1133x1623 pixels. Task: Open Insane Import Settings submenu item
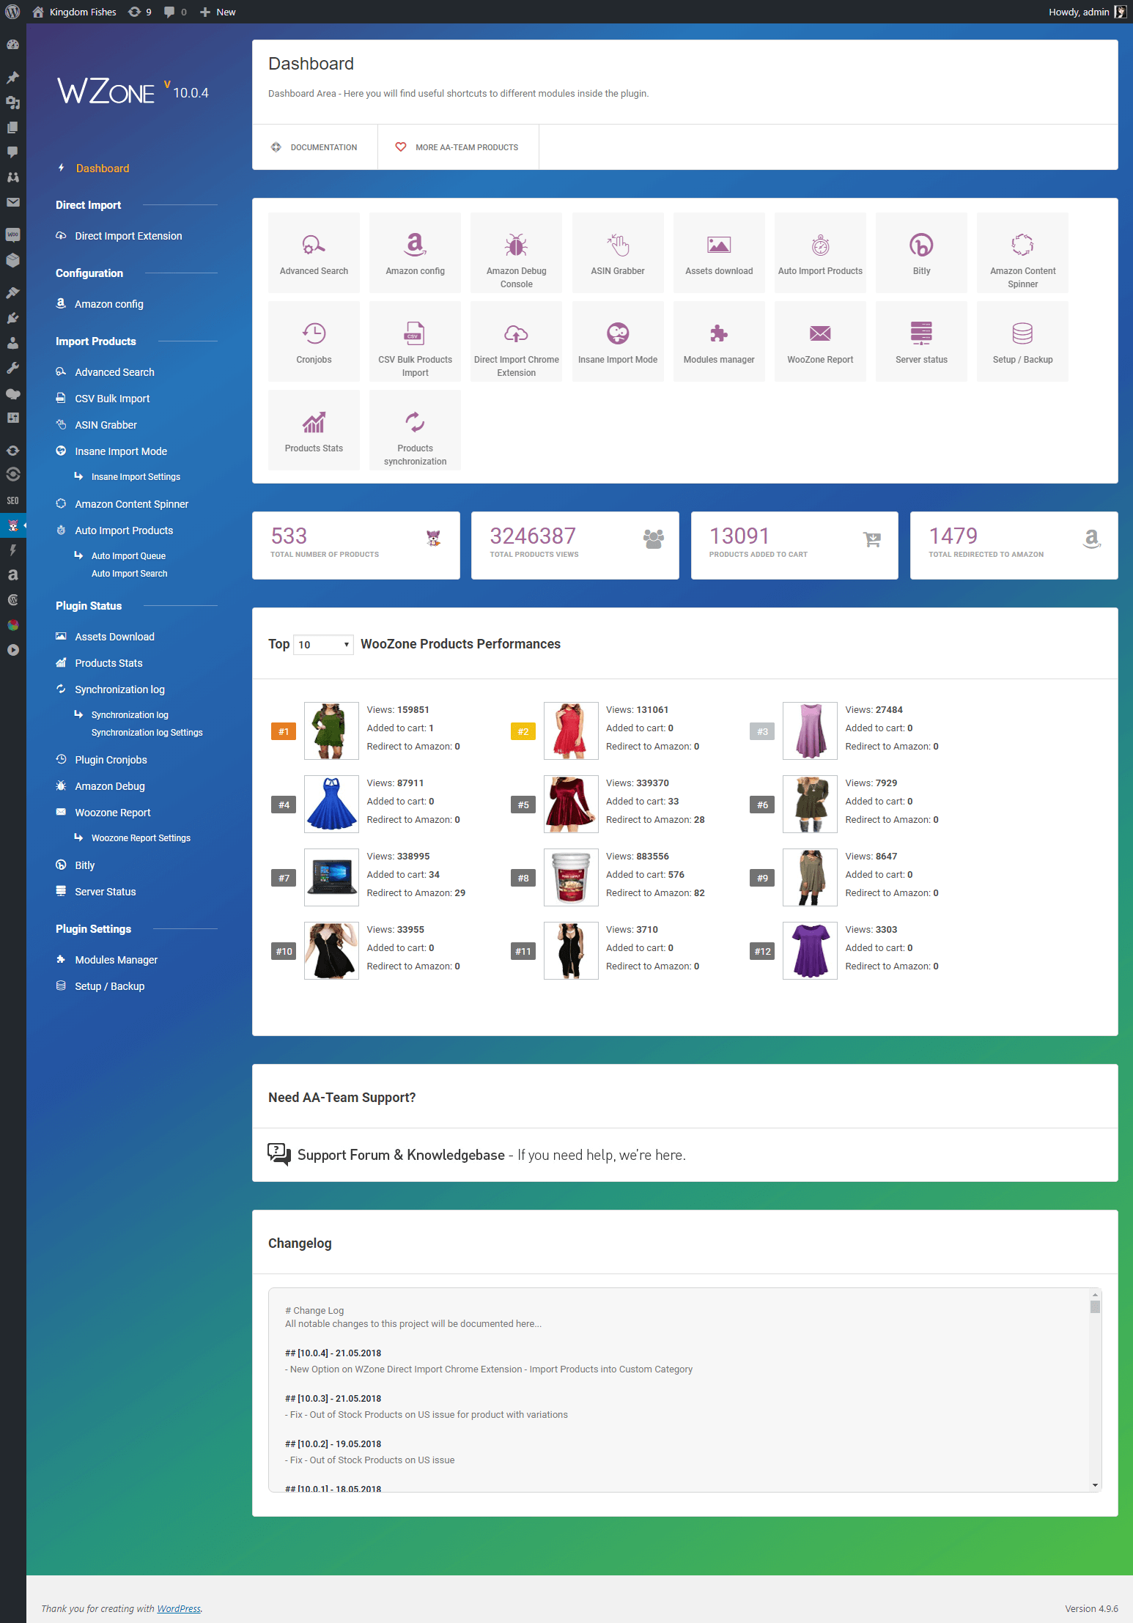[136, 477]
